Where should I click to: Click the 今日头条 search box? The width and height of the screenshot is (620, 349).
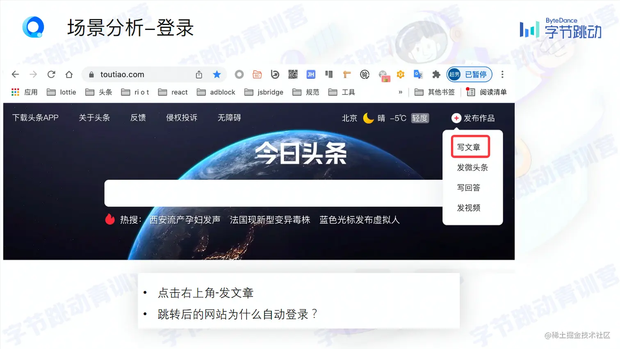coord(274,193)
